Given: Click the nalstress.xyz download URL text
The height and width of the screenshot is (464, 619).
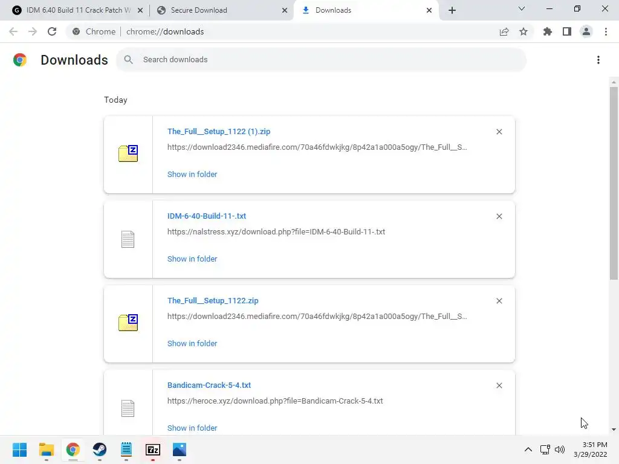Looking at the screenshot, I should tap(276, 231).
